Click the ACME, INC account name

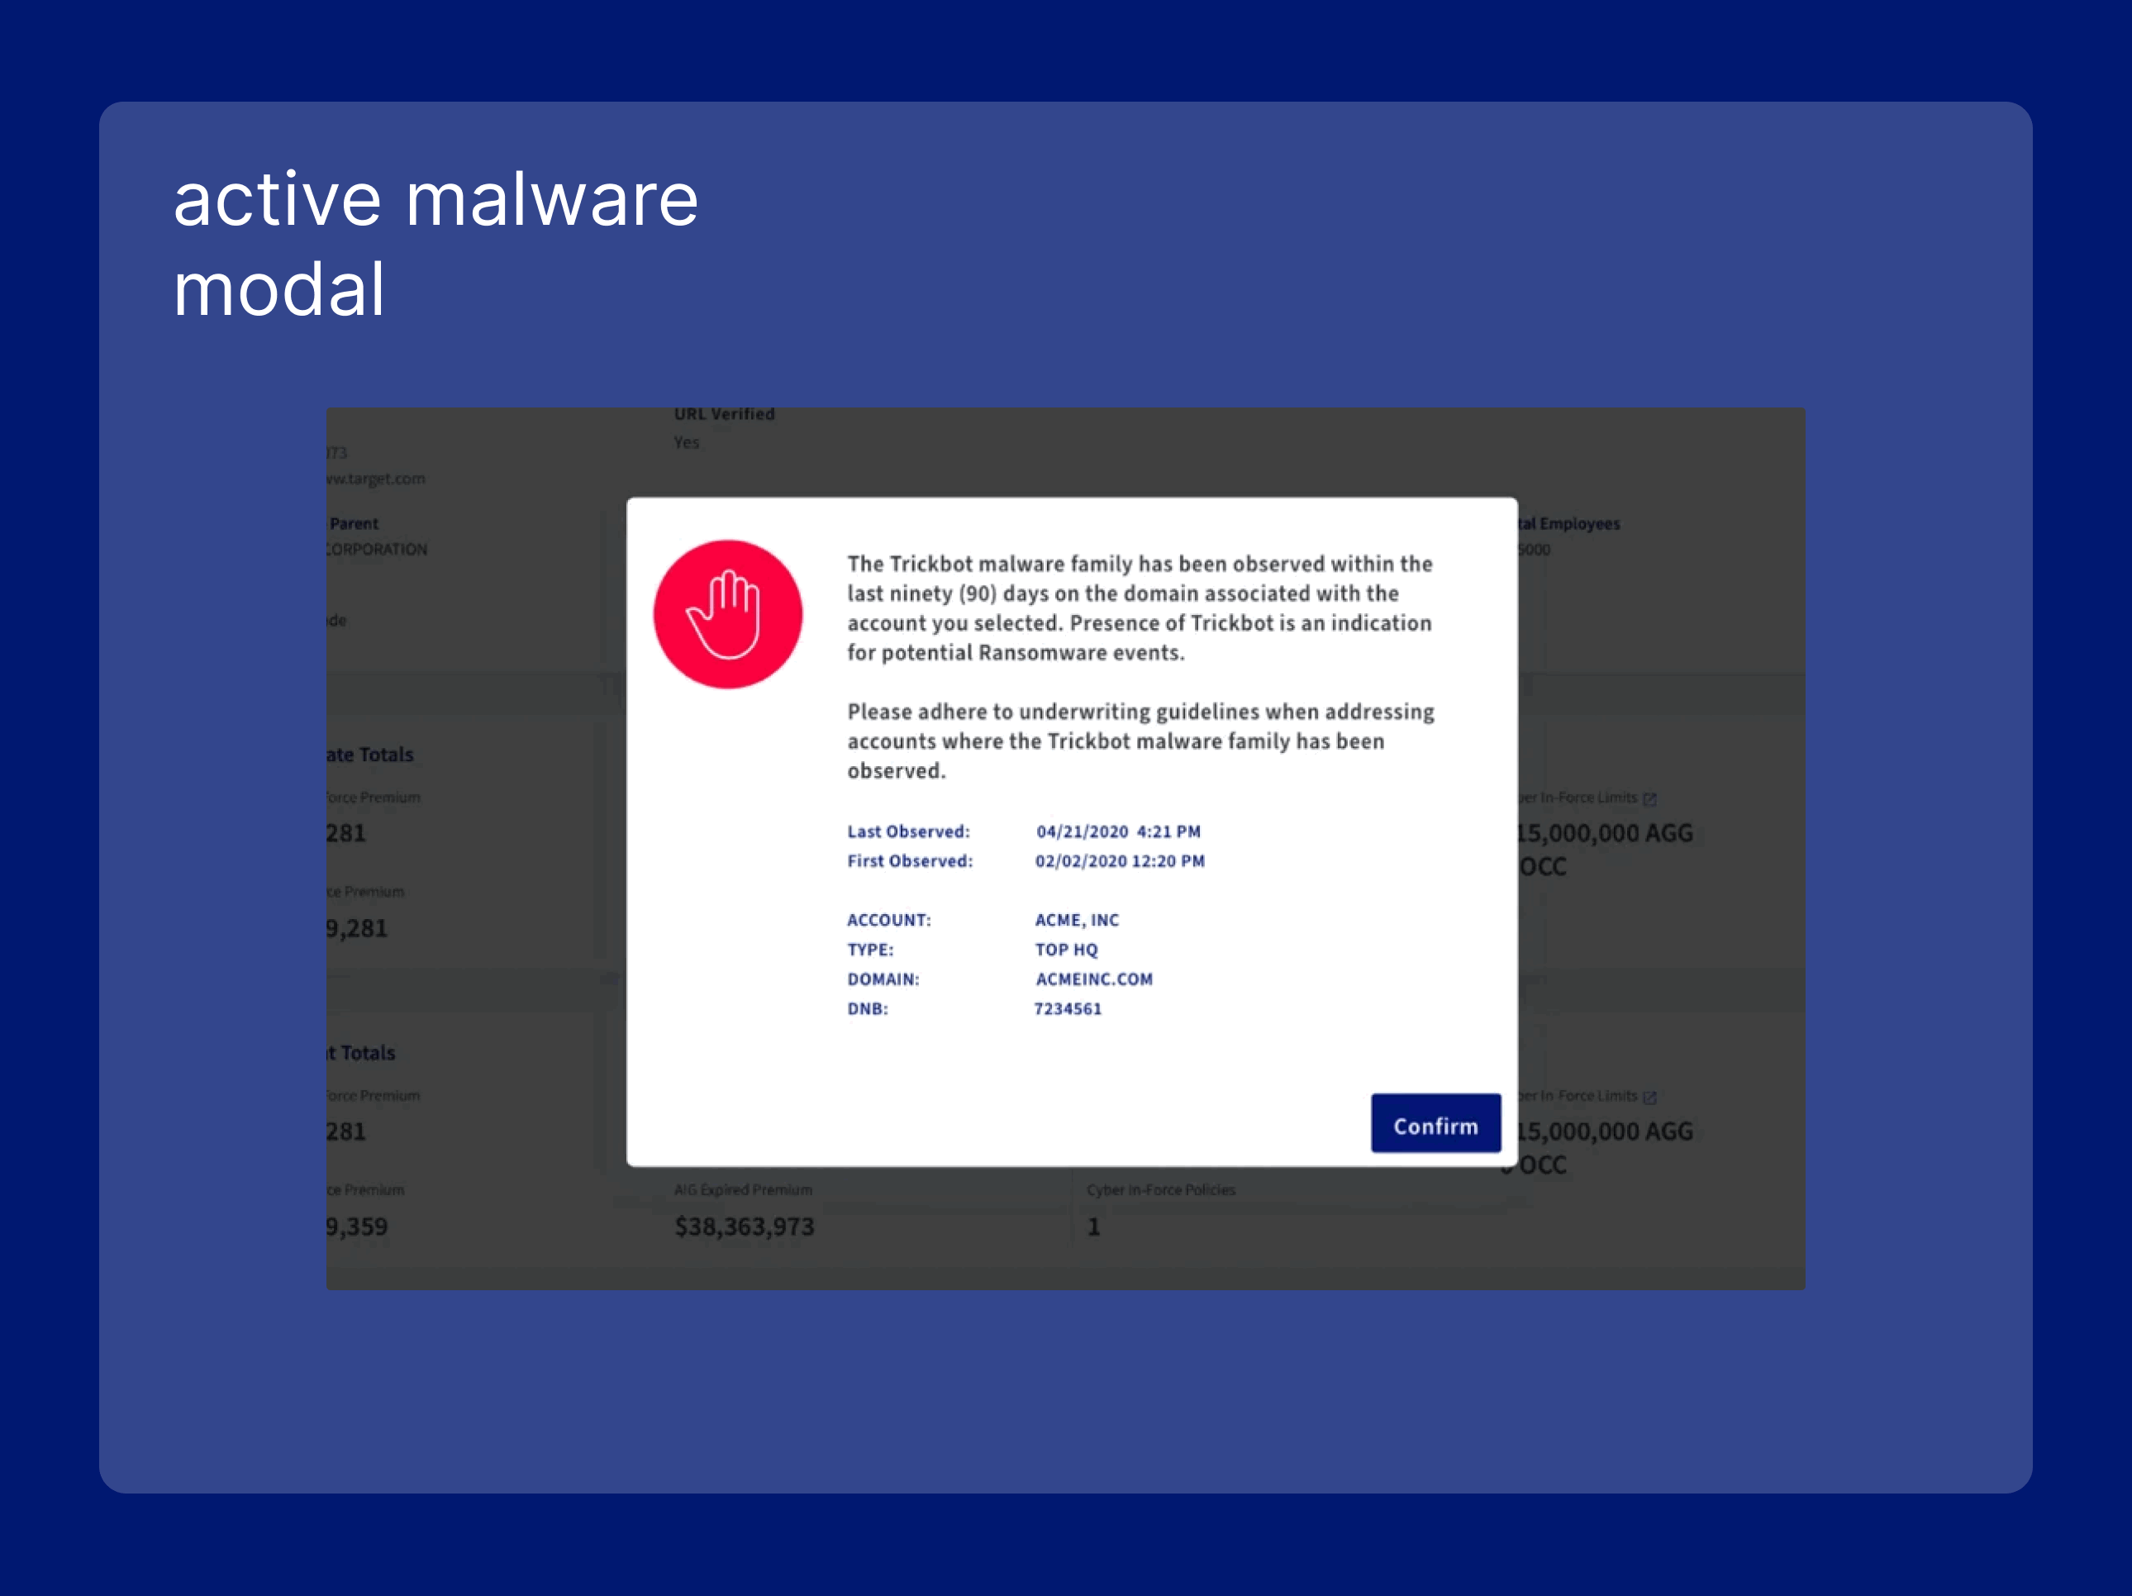(1077, 921)
